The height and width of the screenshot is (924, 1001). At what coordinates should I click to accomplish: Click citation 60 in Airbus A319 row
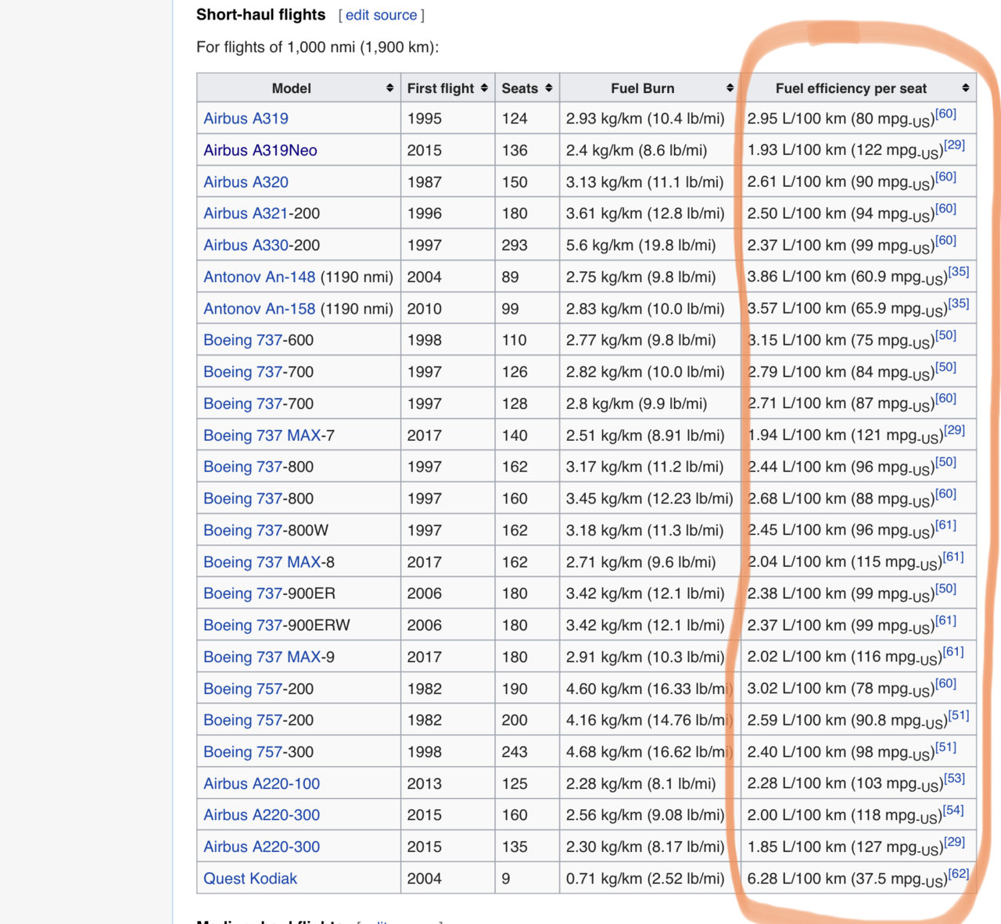click(945, 114)
